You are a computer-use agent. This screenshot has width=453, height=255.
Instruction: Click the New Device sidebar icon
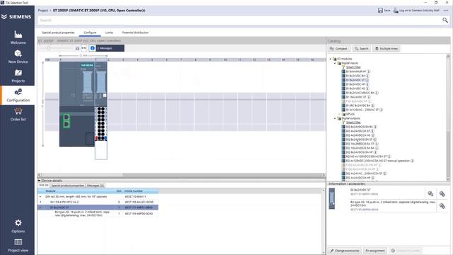[x=18, y=54]
